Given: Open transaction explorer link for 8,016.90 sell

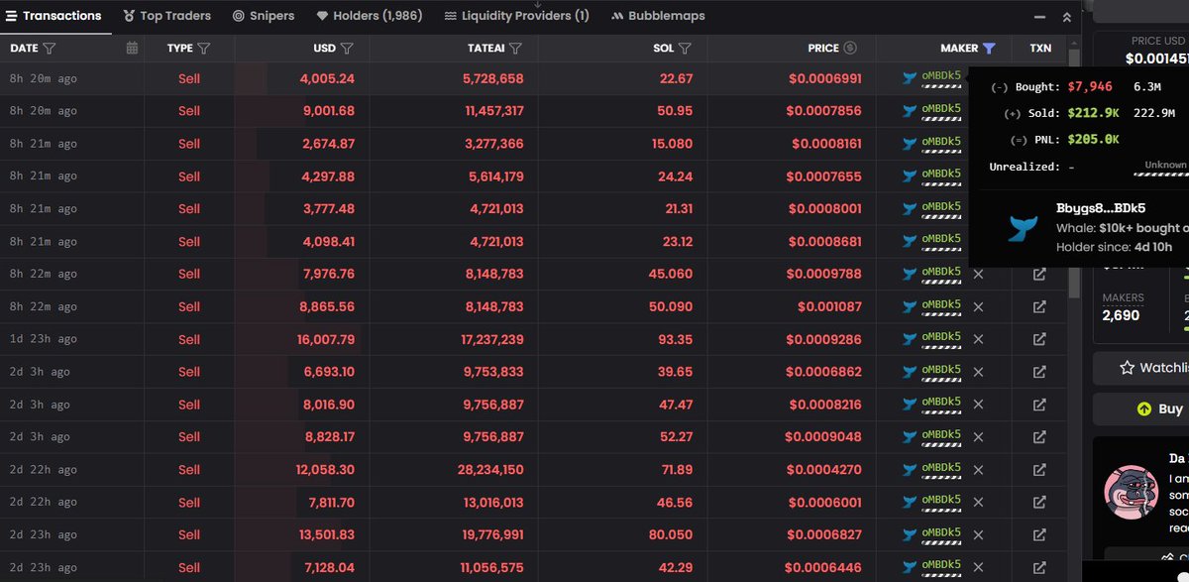Looking at the screenshot, I should 1039,405.
